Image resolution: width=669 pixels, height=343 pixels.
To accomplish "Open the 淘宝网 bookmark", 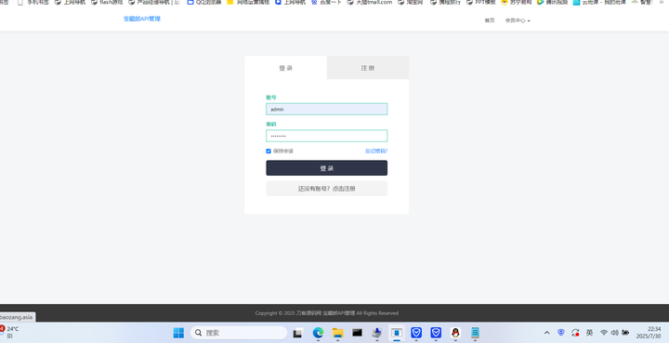I will click(411, 2).
